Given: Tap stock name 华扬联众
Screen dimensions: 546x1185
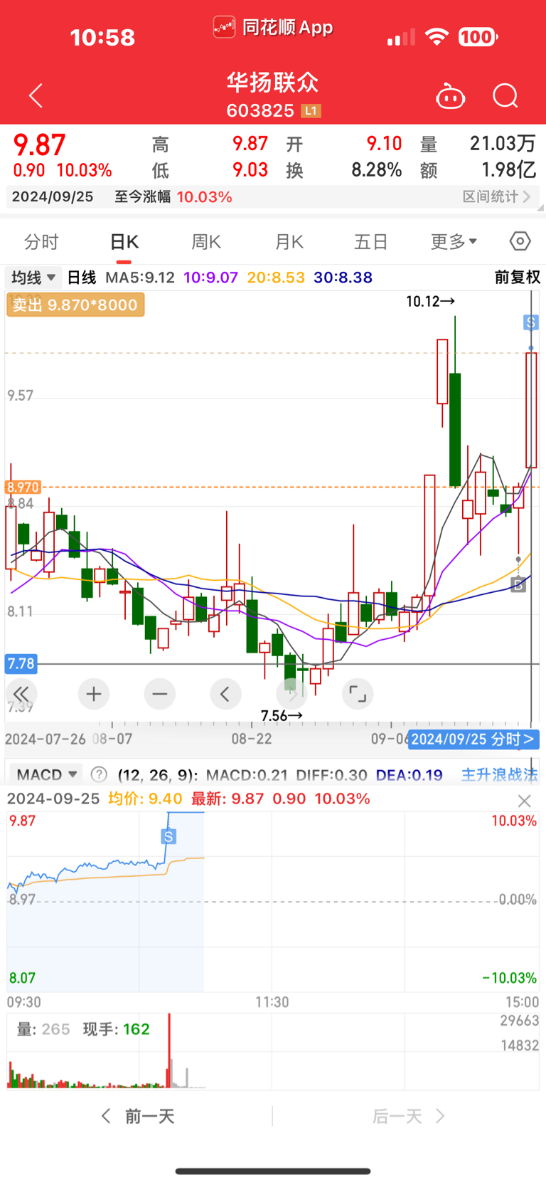Looking at the screenshot, I should tap(273, 83).
